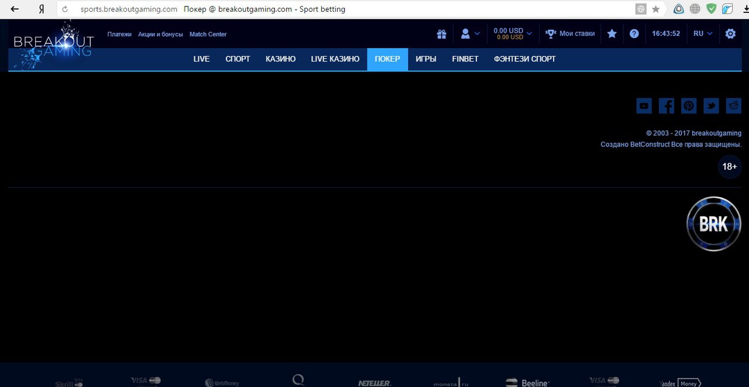Image resolution: width=749 pixels, height=387 pixels.
Task: Click the 16:43:52 clock
Action: tap(666, 34)
